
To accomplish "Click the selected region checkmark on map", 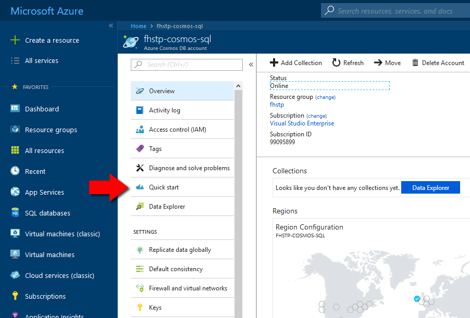I will [417, 299].
